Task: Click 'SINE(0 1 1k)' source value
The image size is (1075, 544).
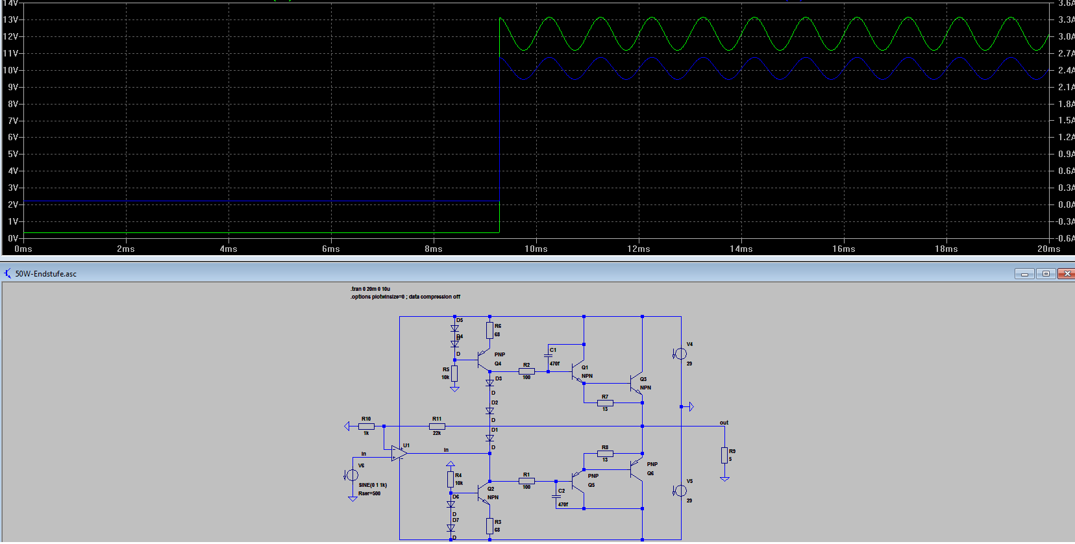Action: (373, 485)
